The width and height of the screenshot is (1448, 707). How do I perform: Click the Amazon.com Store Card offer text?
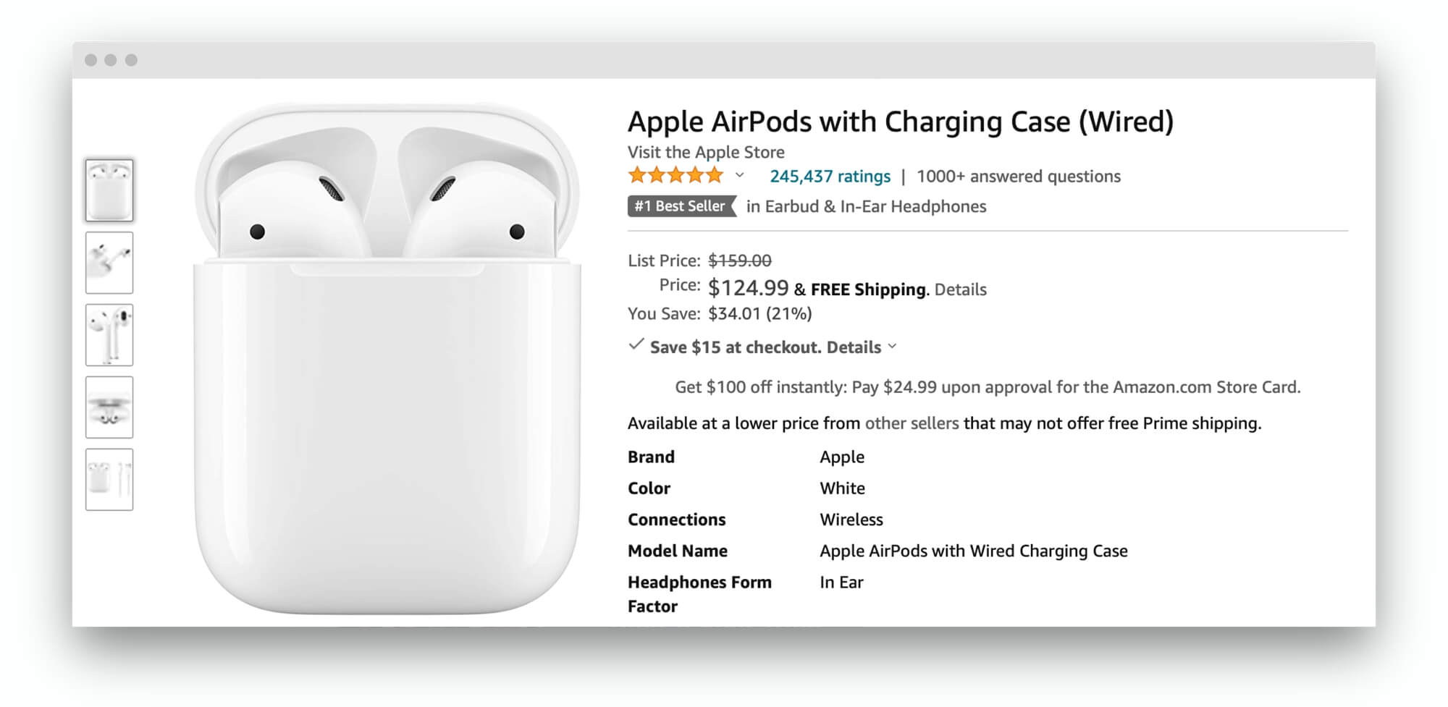coord(988,387)
